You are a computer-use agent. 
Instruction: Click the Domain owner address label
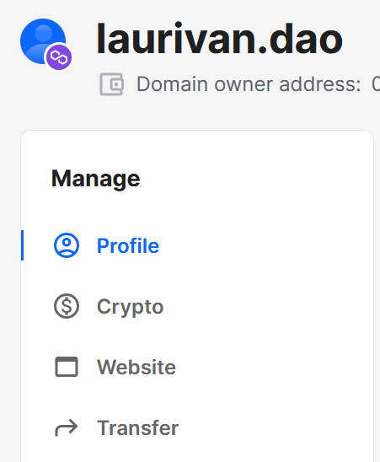pos(249,84)
